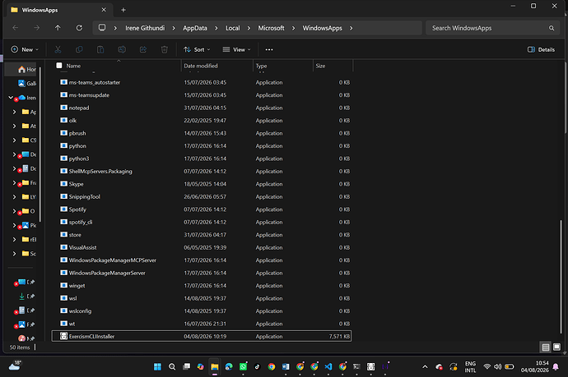Click the Share icon in toolbar
This screenshot has width=568, height=377.
pos(143,49)
